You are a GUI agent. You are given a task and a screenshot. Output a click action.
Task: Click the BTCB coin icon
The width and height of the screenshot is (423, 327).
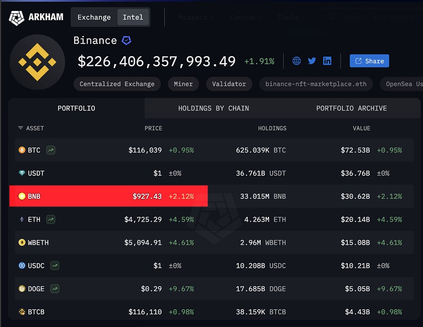[22, 312]
